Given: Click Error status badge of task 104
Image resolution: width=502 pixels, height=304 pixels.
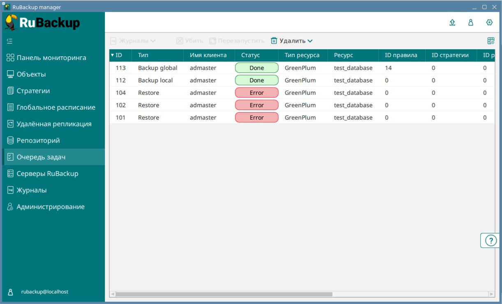Looking at the screenshot, I should pyautogui.click(x=257, y=93).
